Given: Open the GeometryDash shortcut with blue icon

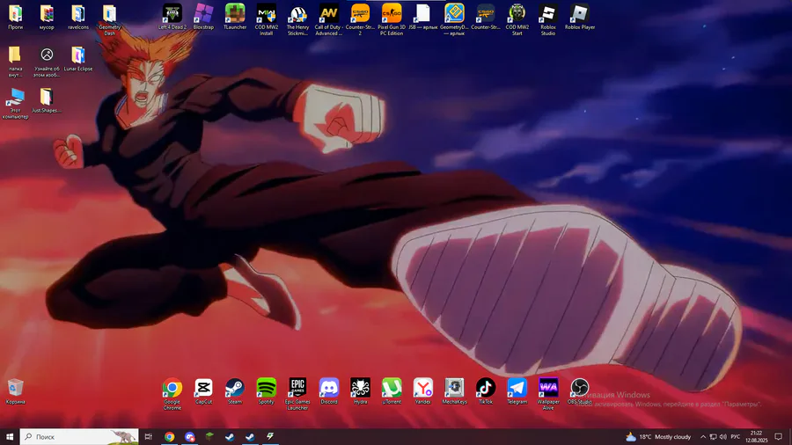Looking at the screenshot, I should point(454,19).
